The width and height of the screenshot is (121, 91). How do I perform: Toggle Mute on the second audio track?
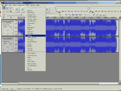coord(5,43)
